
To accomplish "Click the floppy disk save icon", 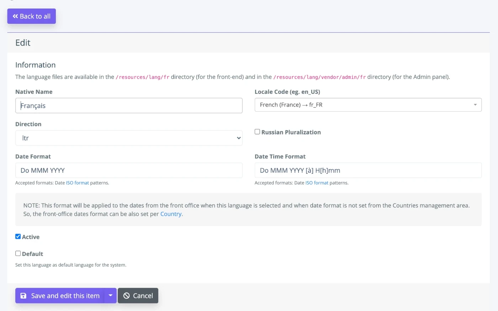I will (x=23, y=296).
